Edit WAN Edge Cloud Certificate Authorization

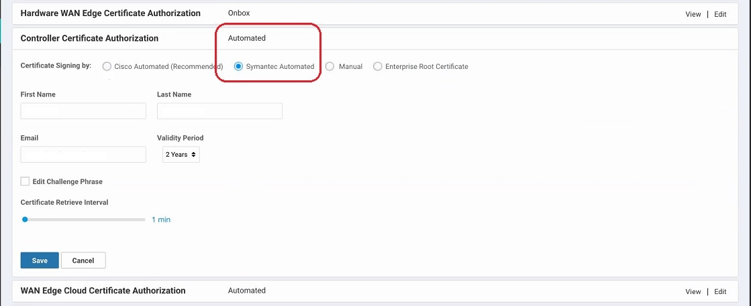(720, 291)
